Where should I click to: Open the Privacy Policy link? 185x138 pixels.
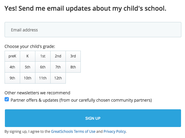pos(115,132)
